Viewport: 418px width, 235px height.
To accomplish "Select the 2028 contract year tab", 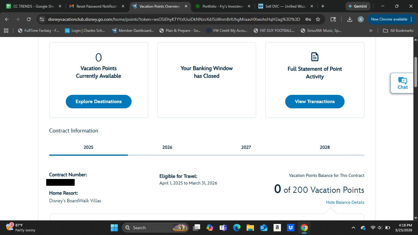I will (325, 147).
